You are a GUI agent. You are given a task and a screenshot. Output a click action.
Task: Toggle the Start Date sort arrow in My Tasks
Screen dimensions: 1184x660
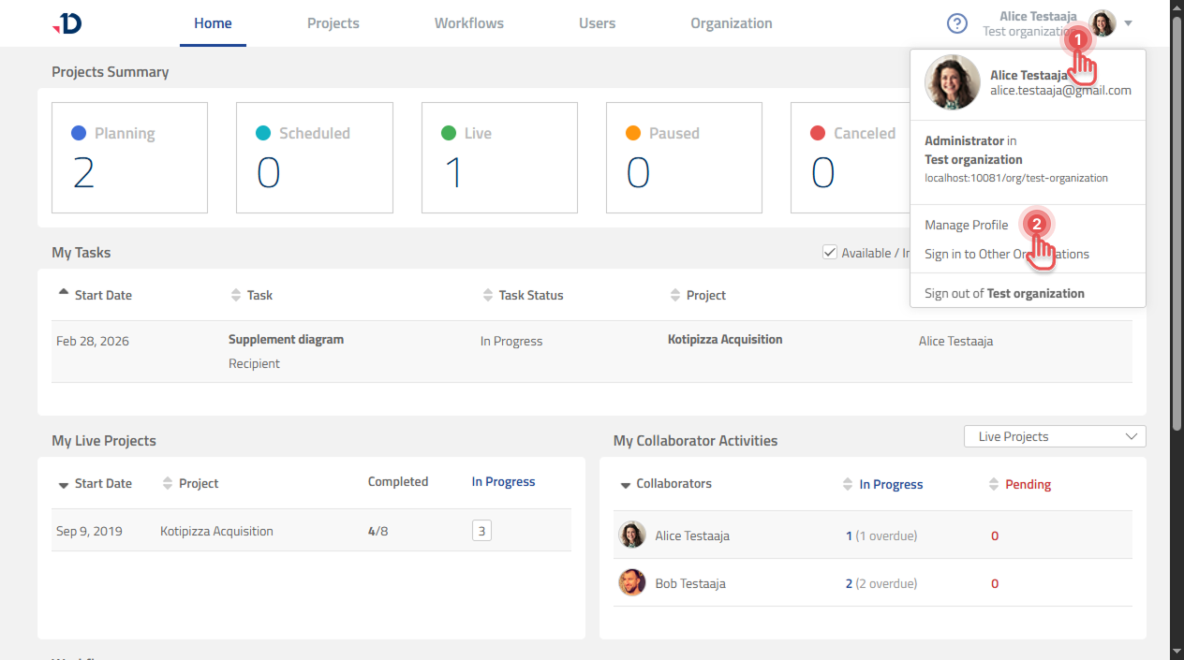(x=62, y=290)
